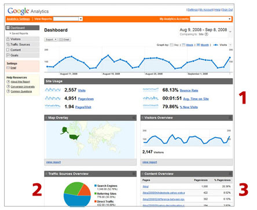The height and width of the screenshot is (210, 257).
Task: Click view report under Visitors Overview
Action: point(149,162)
